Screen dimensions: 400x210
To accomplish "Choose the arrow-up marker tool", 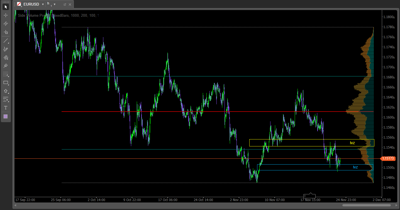I will [6, 91].
